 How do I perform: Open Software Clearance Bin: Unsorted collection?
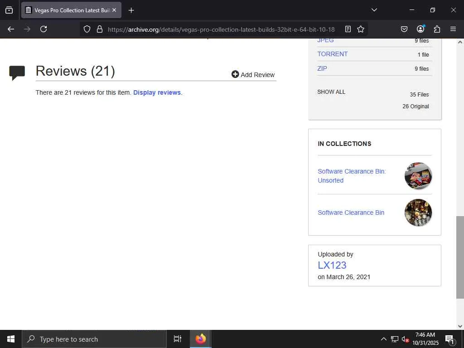point(352,176)
